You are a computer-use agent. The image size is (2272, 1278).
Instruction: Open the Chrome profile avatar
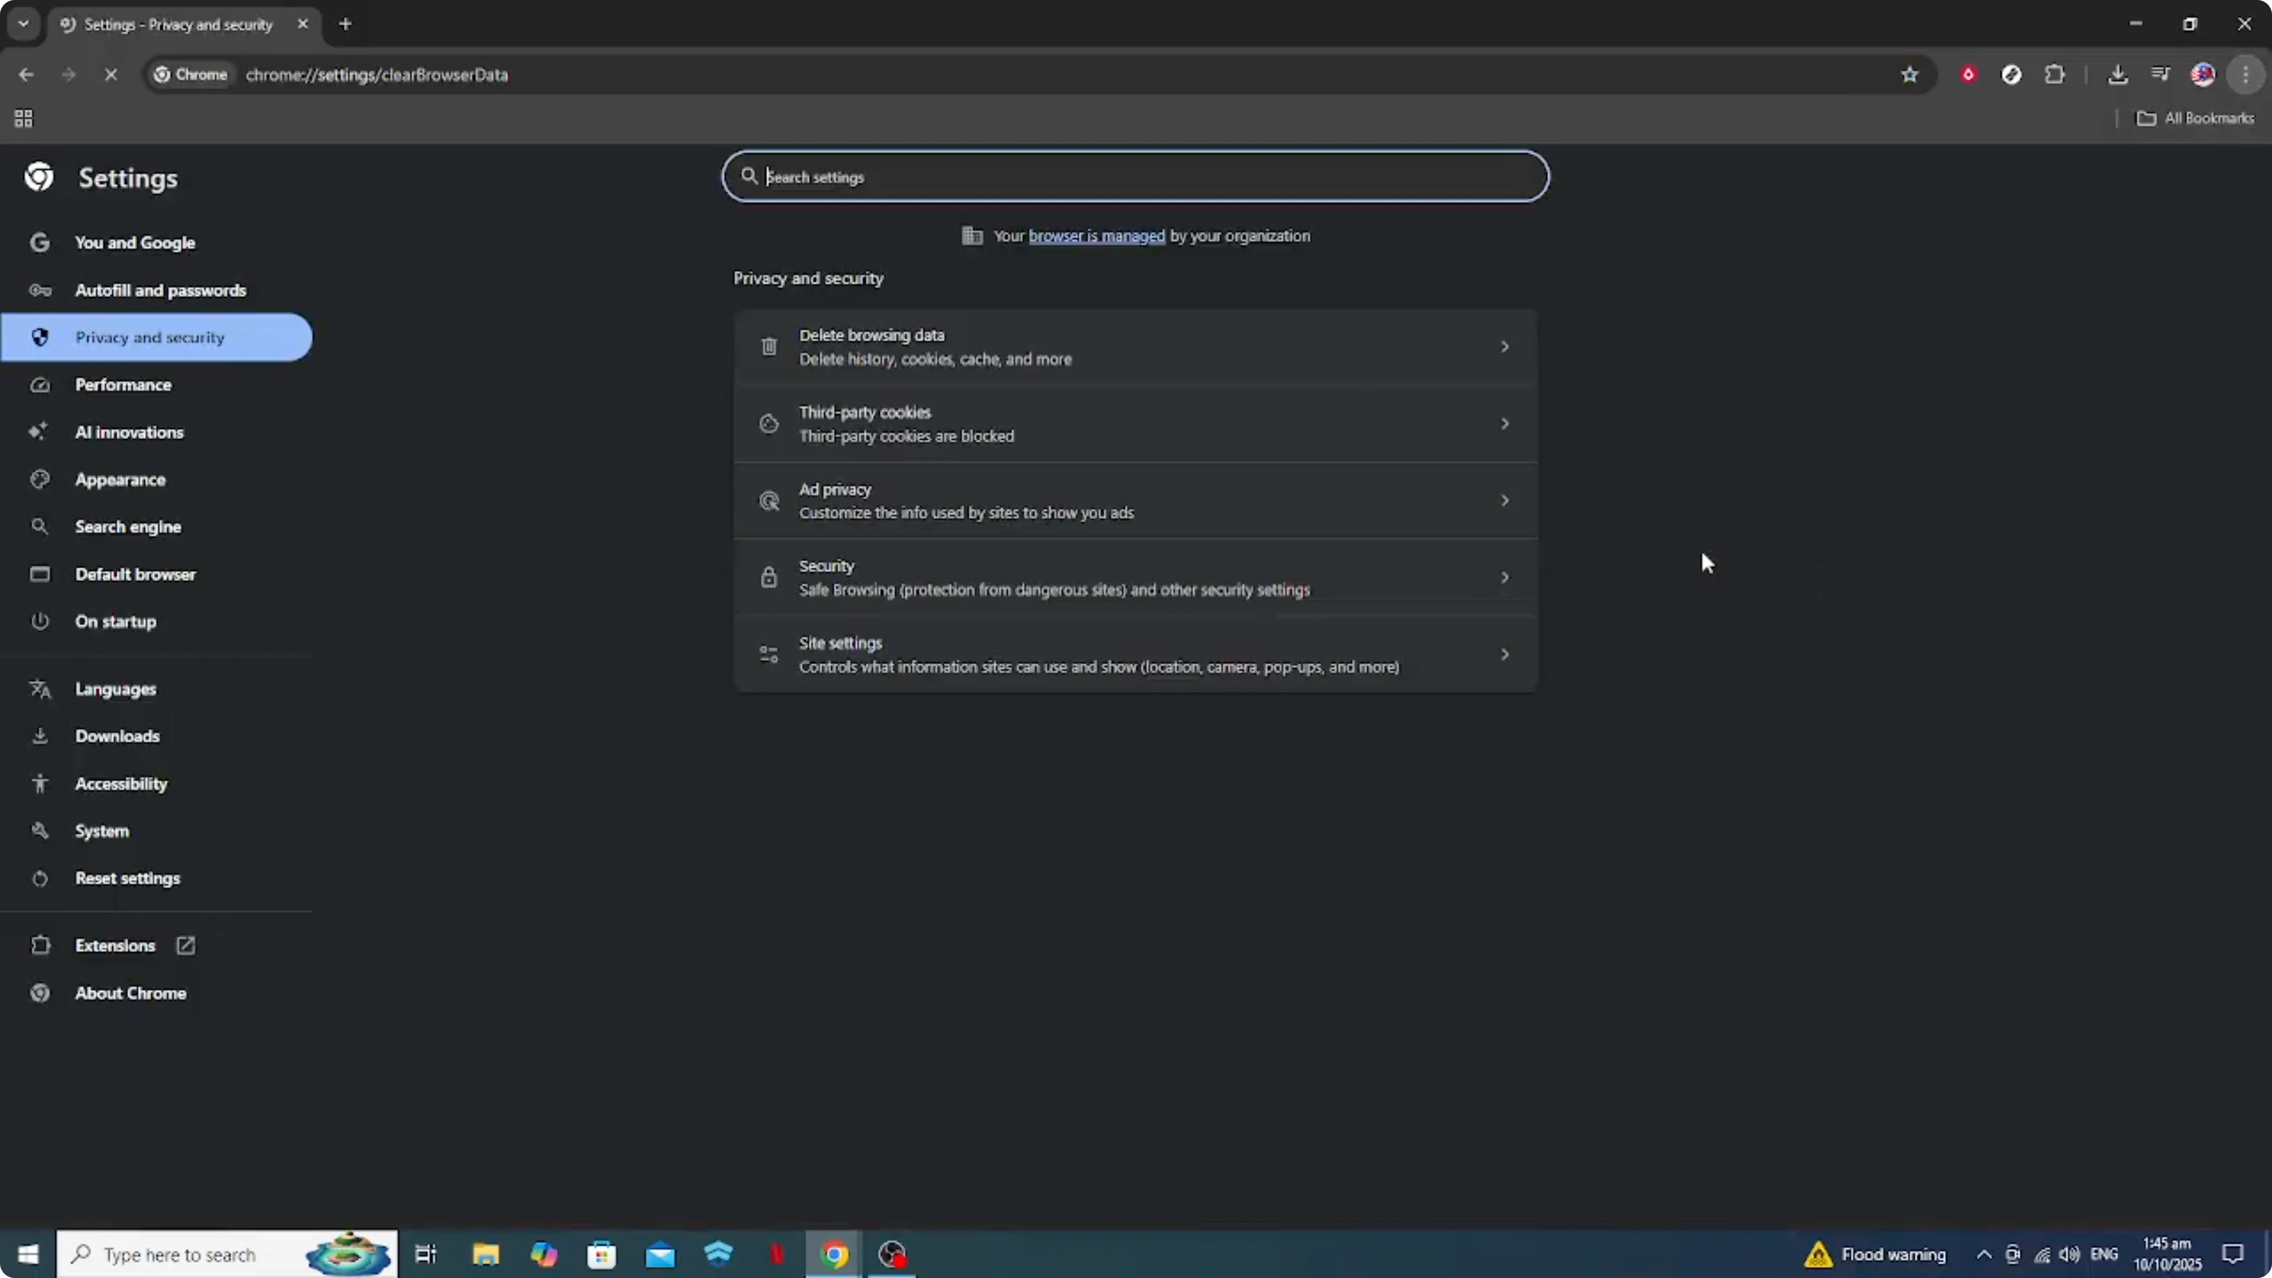(2203, 74)
